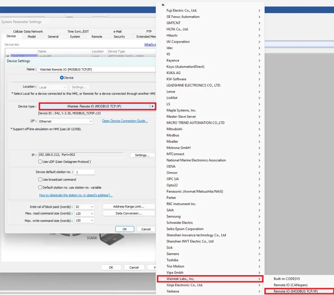Switch to the Security tab

click(119, 36)
